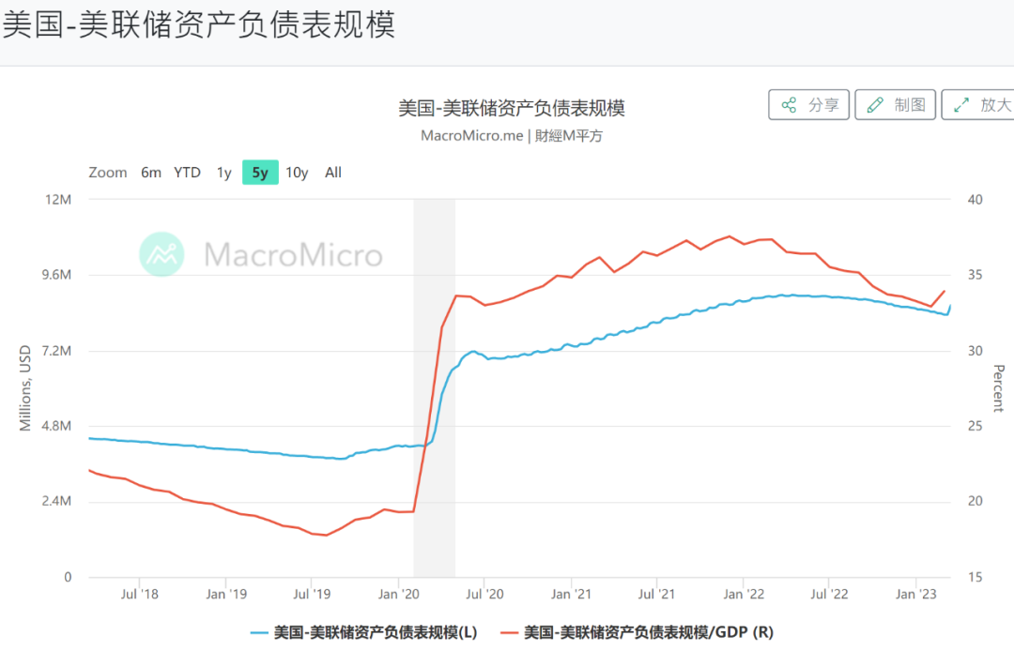This screenshot has height=651, width=1014.
Task: Toggle the blue balance sheet series legend
Action: point(375,632)
